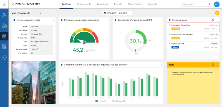Click the search magnifier icon

coord(210,4)
